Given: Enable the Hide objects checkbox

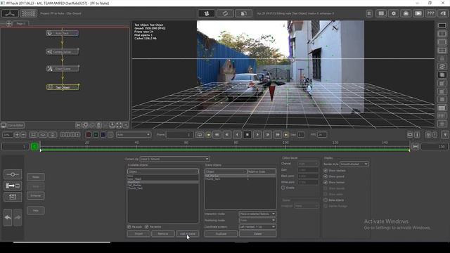Looking at the screenshot, I should tap(326, 200).
